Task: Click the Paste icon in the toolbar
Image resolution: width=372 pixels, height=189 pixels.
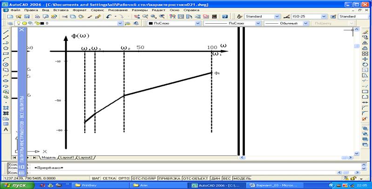Action: (x=81, y=17)
